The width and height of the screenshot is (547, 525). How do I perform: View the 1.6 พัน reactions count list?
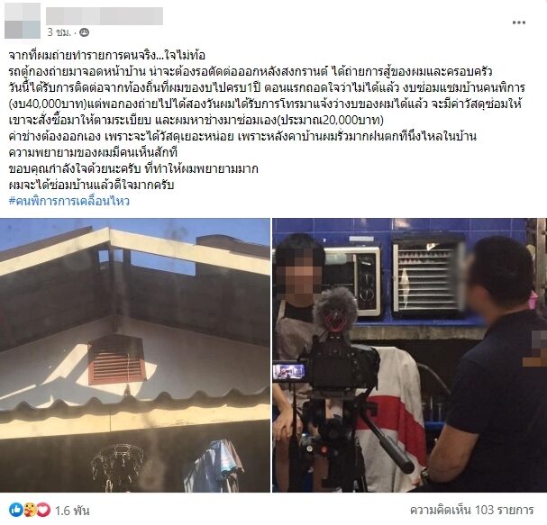(x=72, y=511)
